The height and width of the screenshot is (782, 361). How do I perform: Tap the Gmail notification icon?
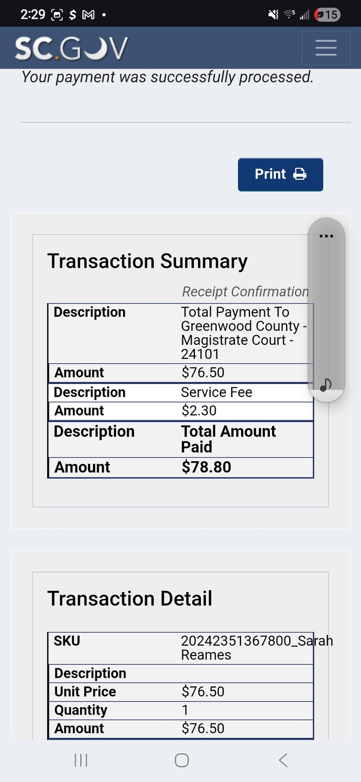pyautogui.click(x=88, y=15)
